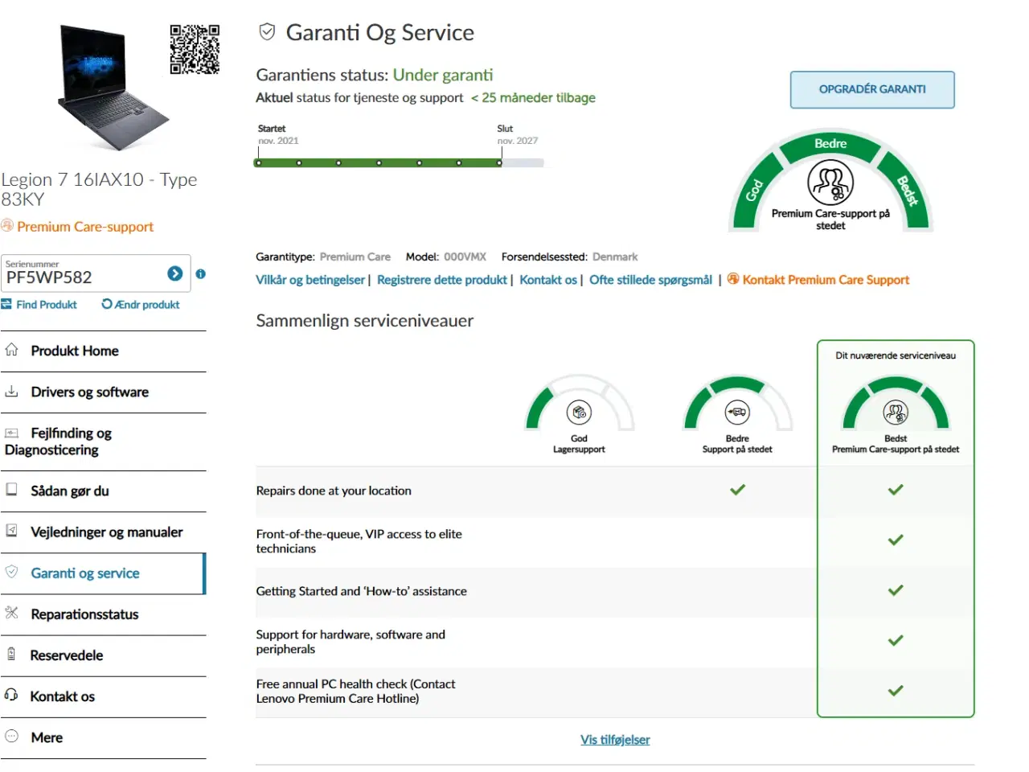The height and width of the screenshot is (772, 1029).
Task: Open Fejlfinding og Diagnosticering
Action: 71,441
